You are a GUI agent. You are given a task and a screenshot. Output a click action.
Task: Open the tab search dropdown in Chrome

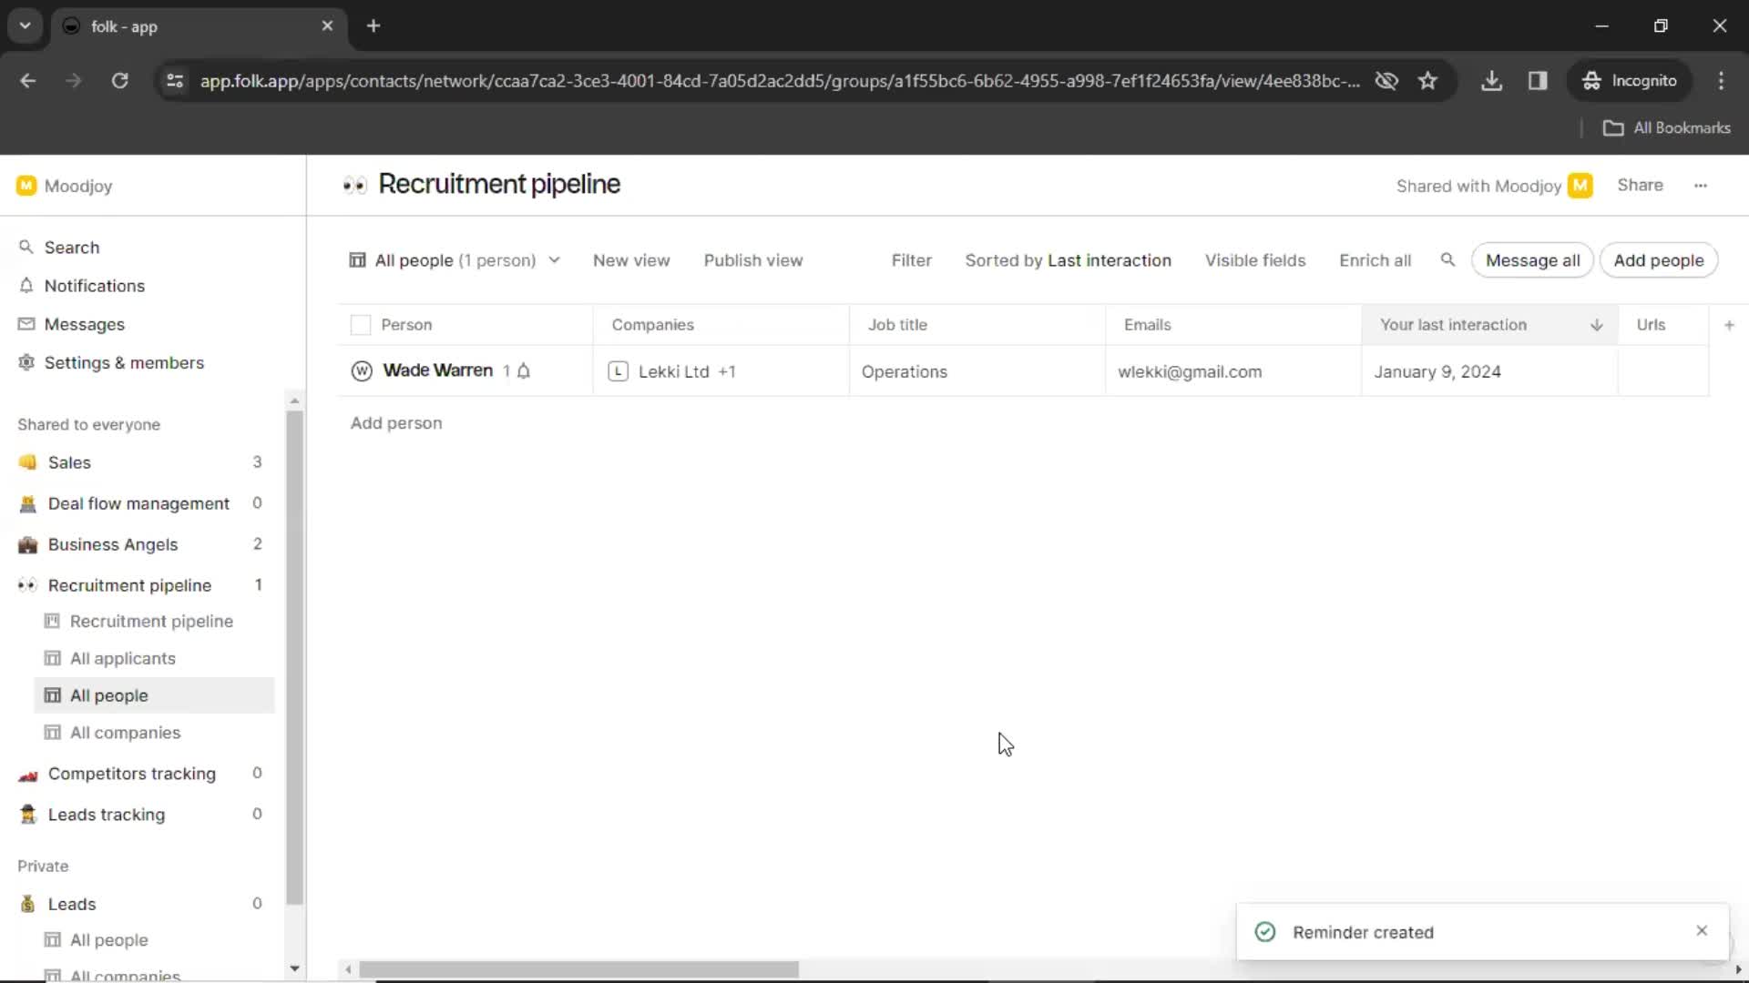pos(26,26)
